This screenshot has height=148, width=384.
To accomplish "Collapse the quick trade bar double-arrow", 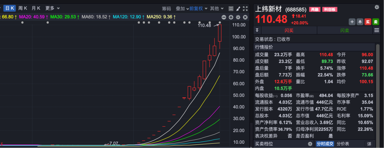I will (x=257, y=30).
